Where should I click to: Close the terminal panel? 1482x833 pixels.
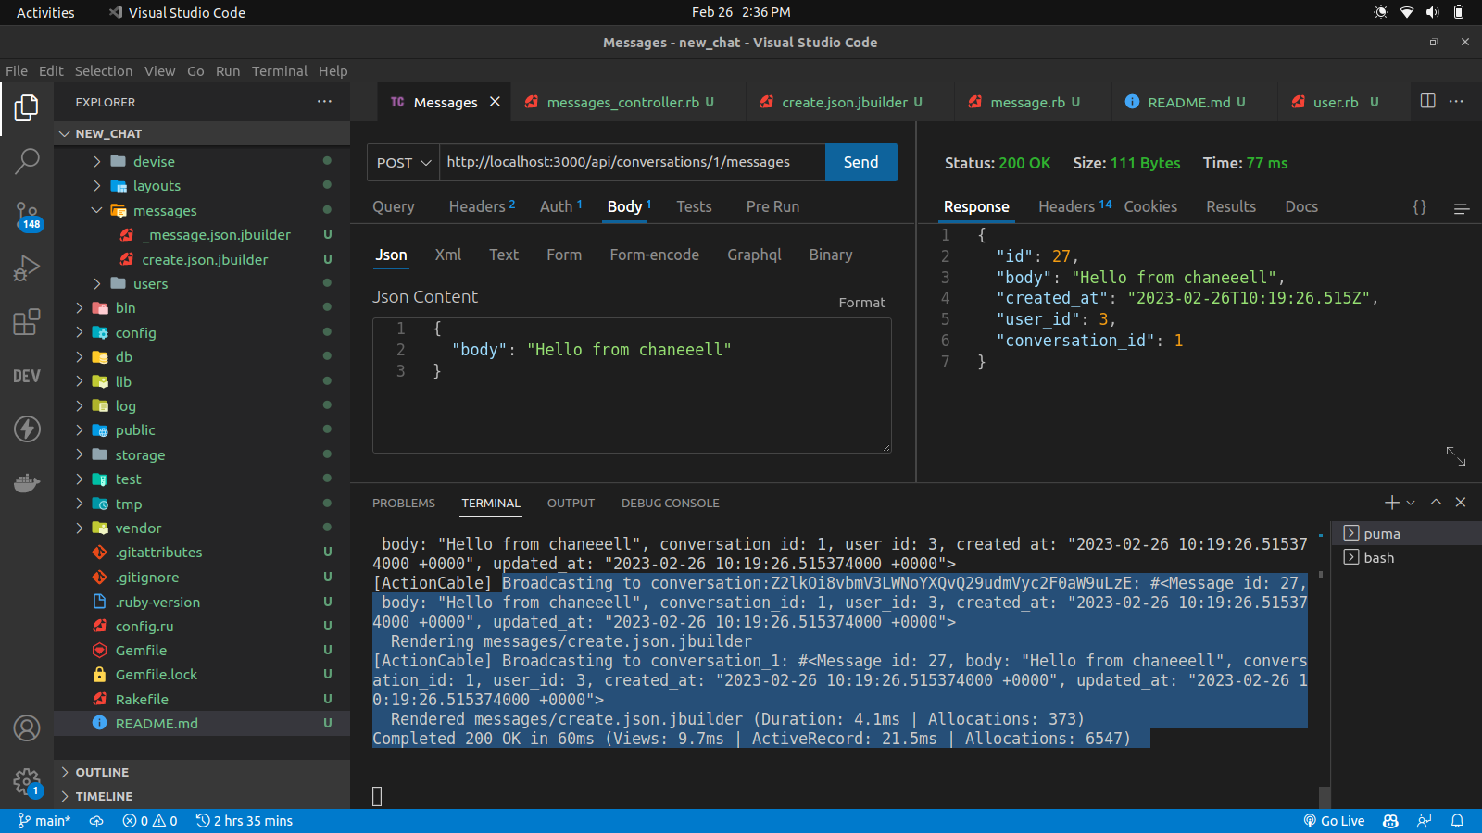click(x=1461, y=502)
